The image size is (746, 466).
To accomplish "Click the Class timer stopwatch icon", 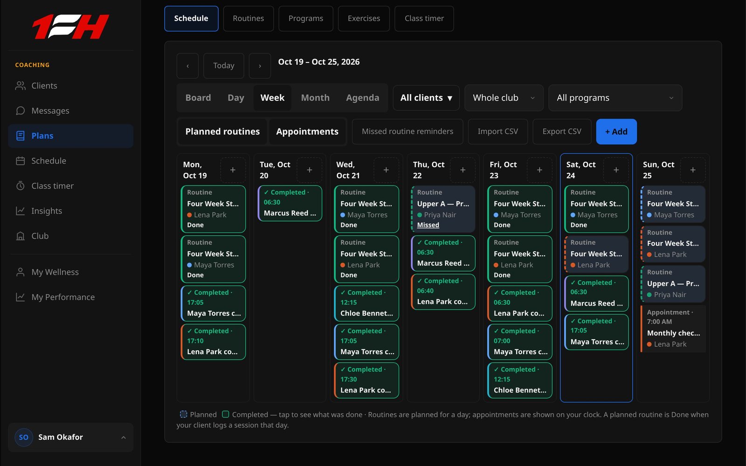I will [20, 186].
